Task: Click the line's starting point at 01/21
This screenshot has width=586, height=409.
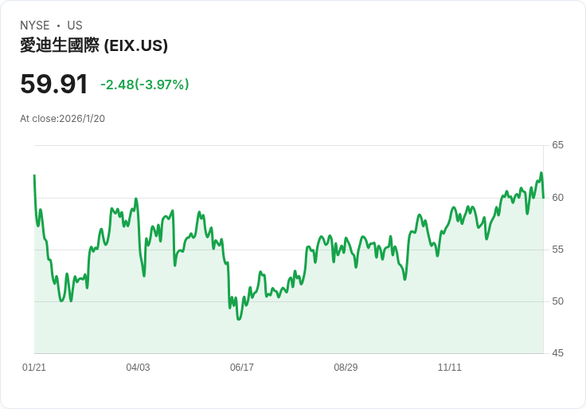Action: tap(34, 175)
